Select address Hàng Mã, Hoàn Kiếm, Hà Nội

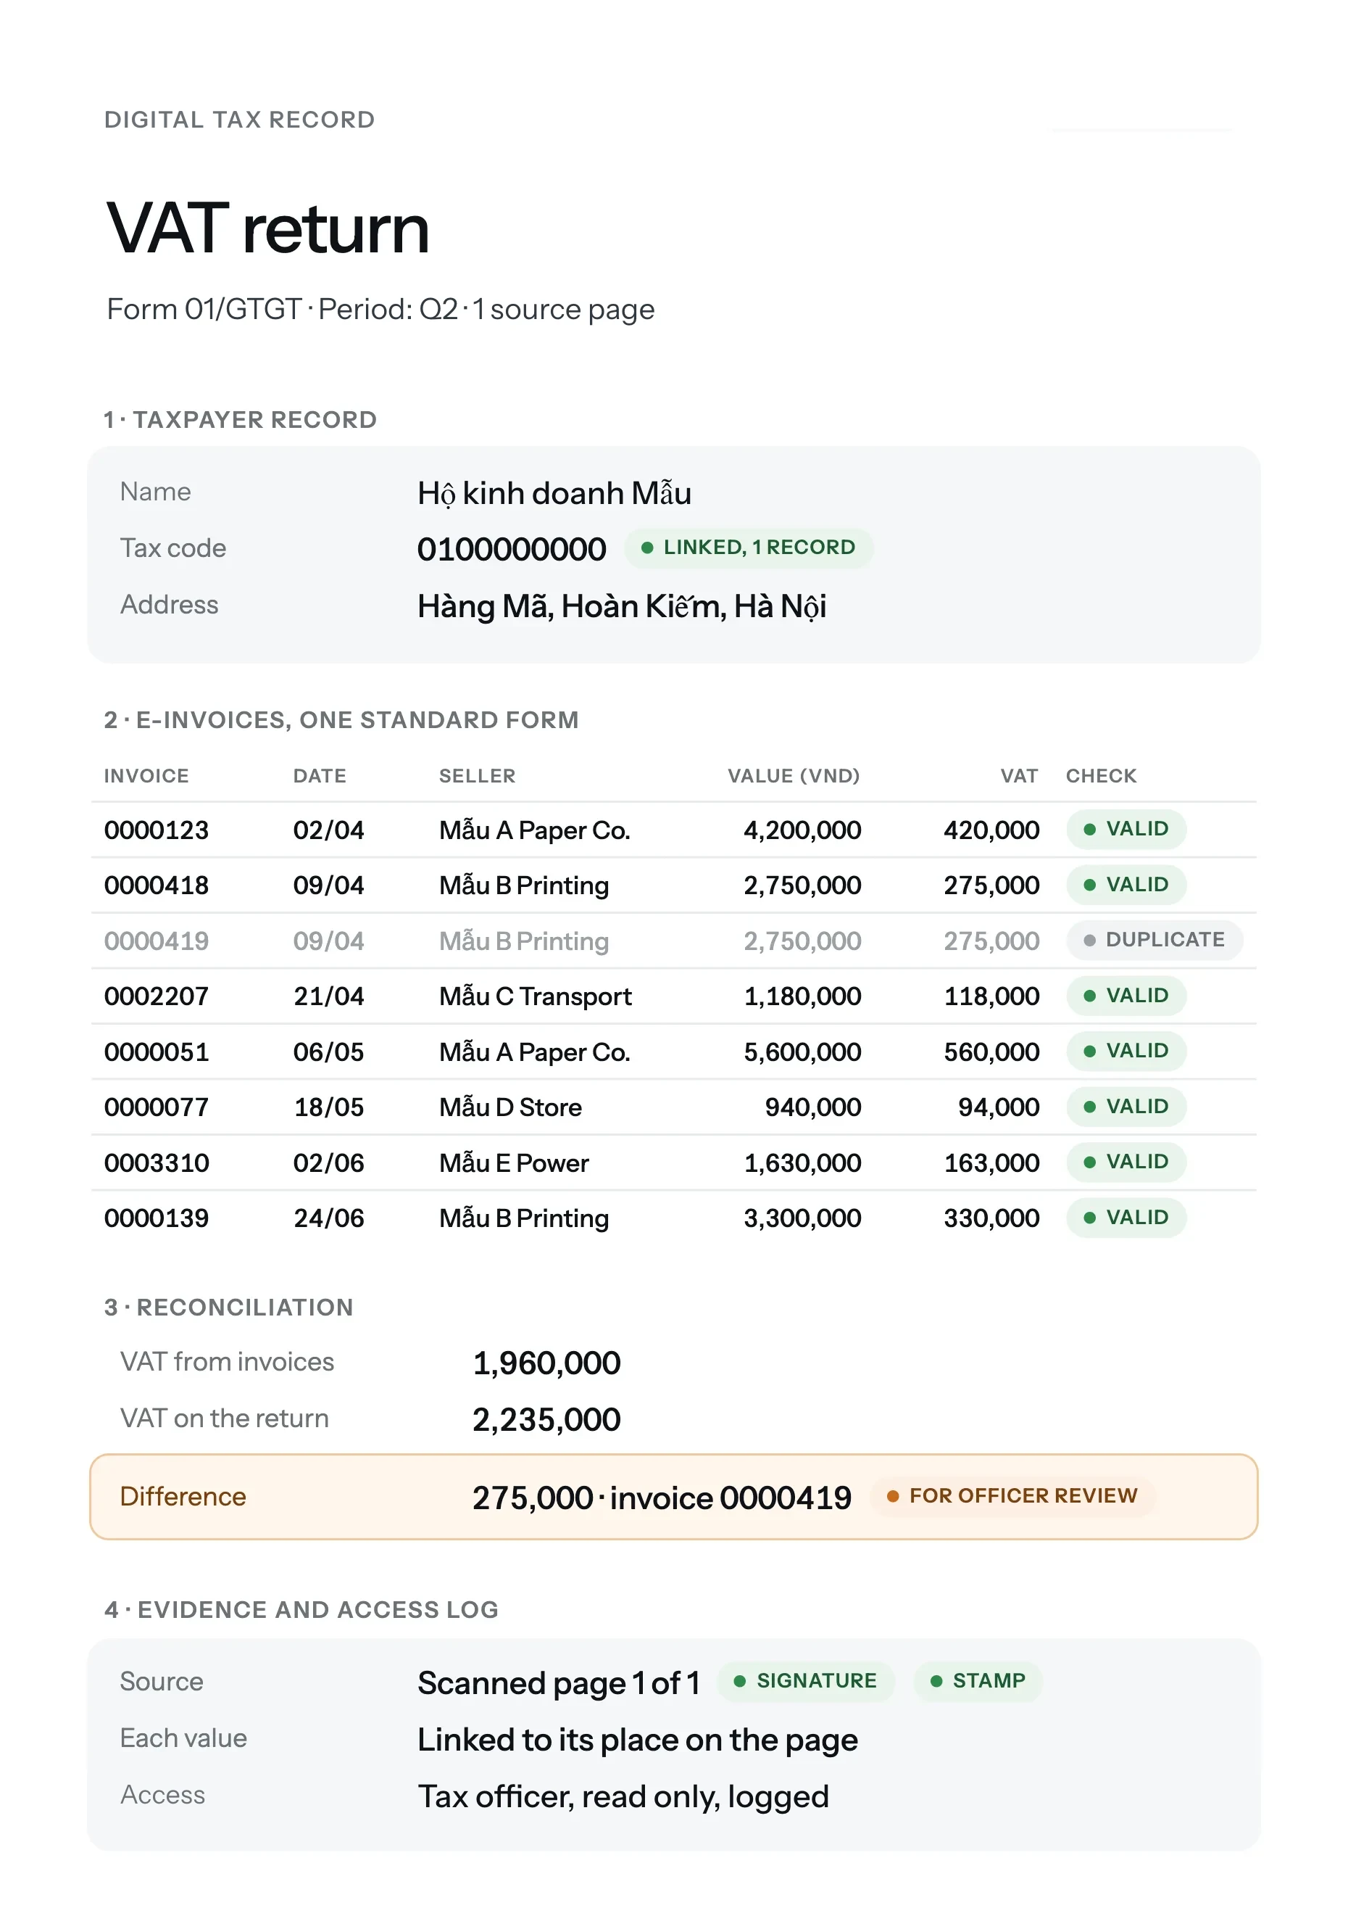(x=621, y=607)
